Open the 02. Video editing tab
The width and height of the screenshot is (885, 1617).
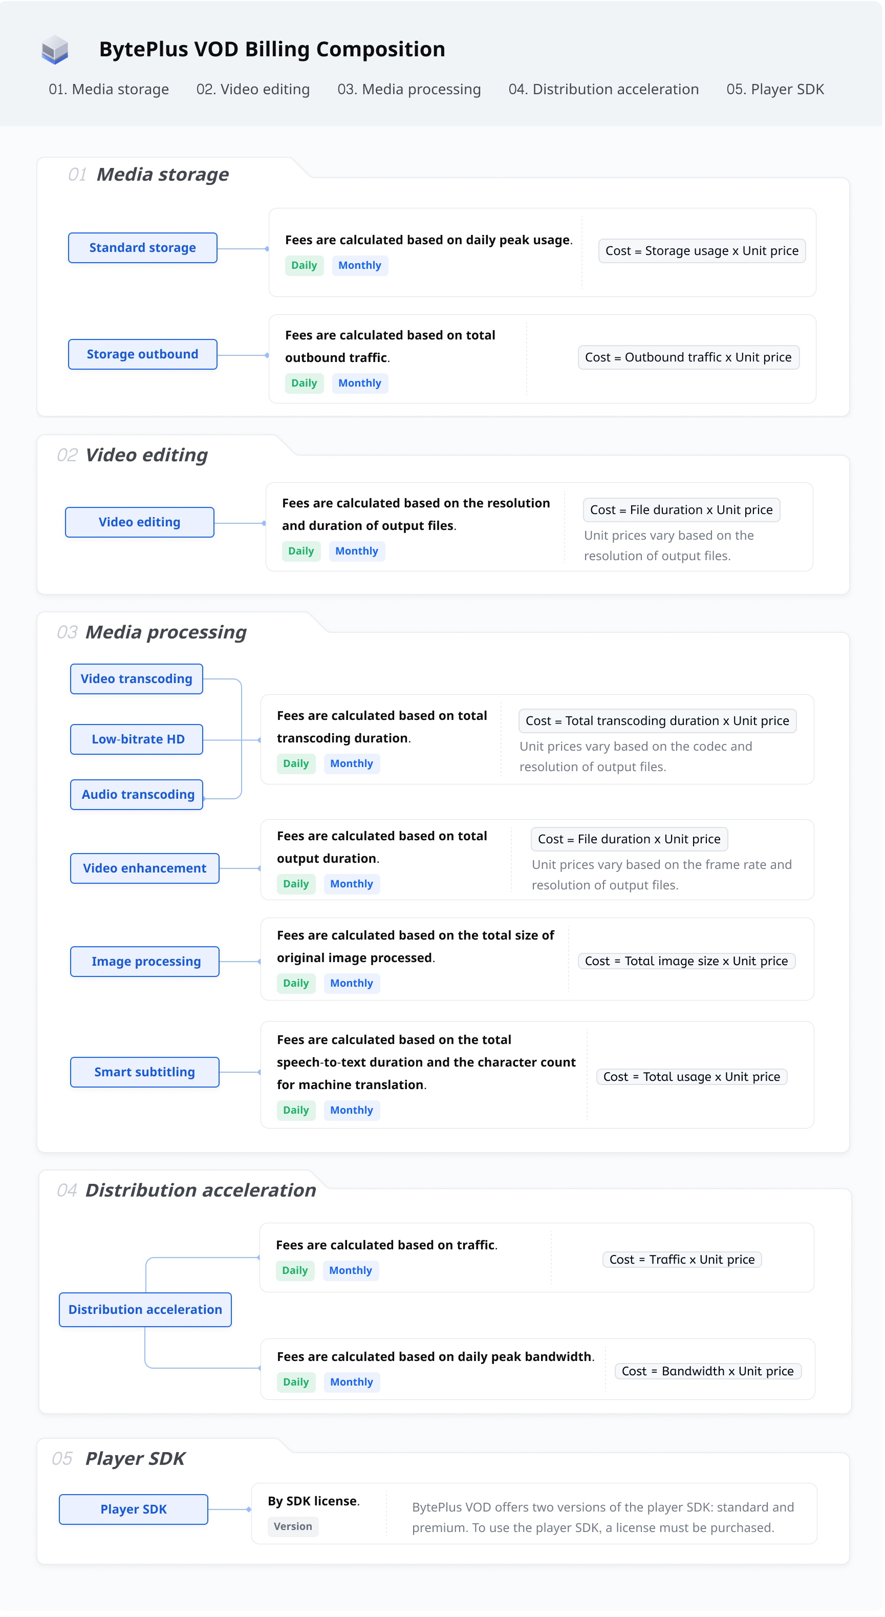[x=253, y=89]
